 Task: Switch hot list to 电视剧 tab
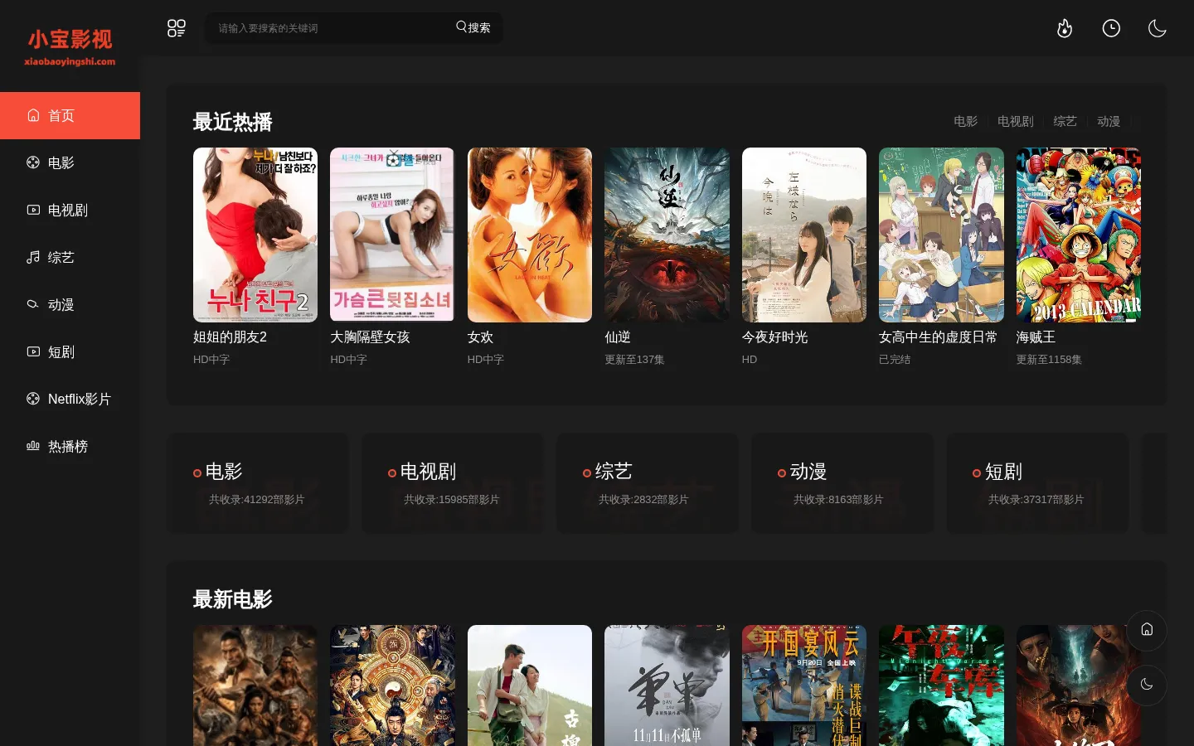[x=1015, y=121]
